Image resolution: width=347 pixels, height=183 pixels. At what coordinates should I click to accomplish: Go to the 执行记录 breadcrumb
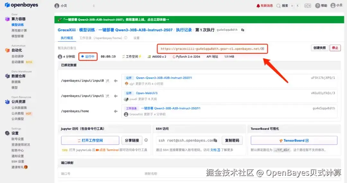click(184, 30)
